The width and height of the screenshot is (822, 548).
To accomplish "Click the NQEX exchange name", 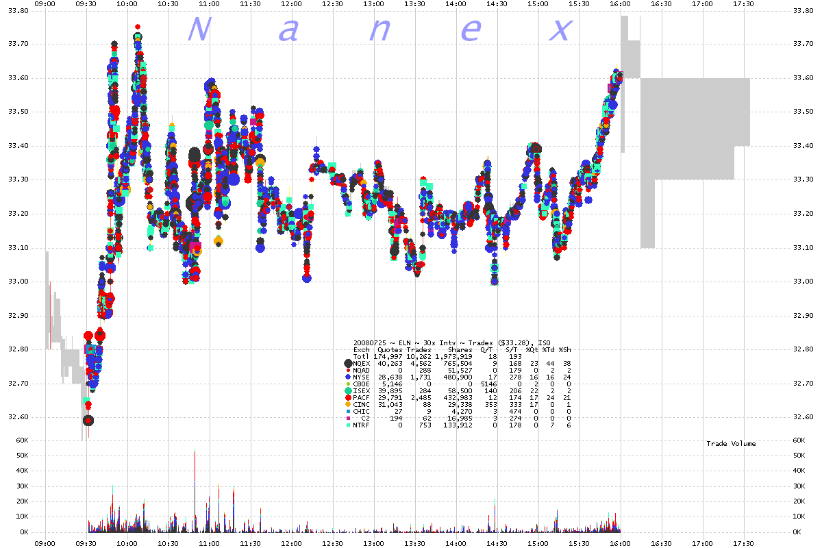I will [x=362, y=364].
